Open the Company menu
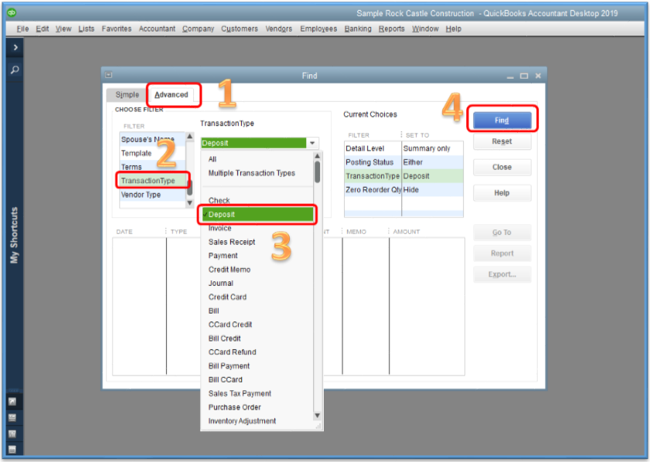 pyautogui.click(x=198, y=29)
